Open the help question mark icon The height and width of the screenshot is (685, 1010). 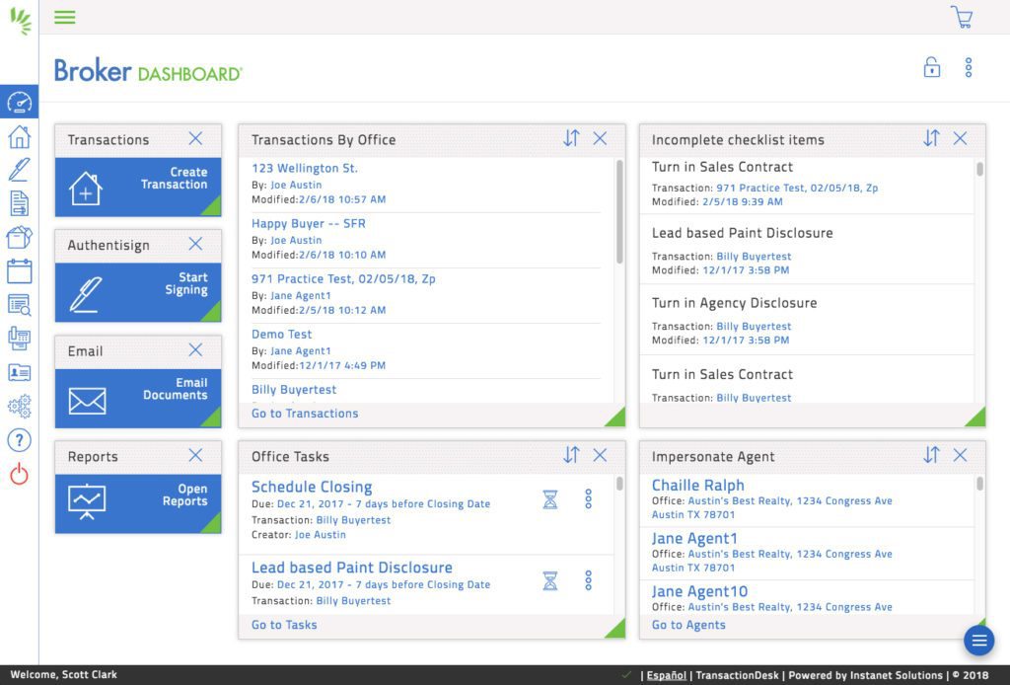[x=20, y=440]
